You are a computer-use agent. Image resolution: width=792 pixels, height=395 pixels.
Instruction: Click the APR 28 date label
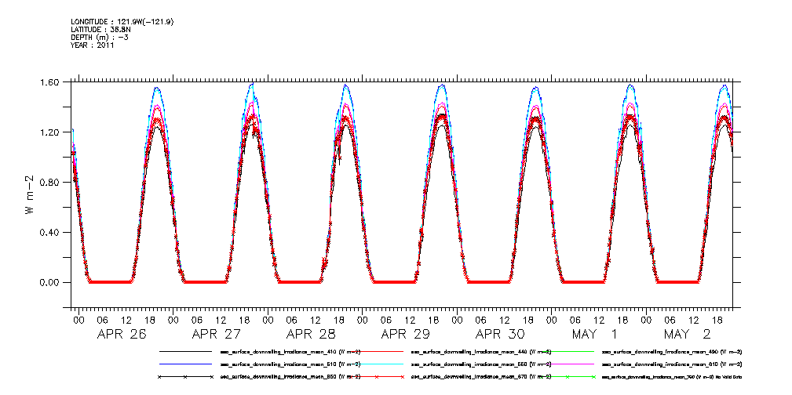(309, 335)
